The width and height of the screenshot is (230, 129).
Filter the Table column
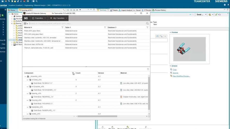(105, 27)
